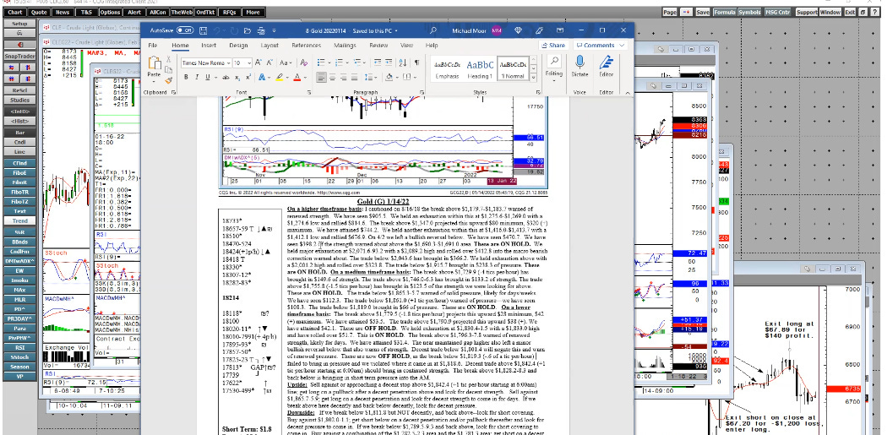Click the shading paint bucket button

pos(389,78)
